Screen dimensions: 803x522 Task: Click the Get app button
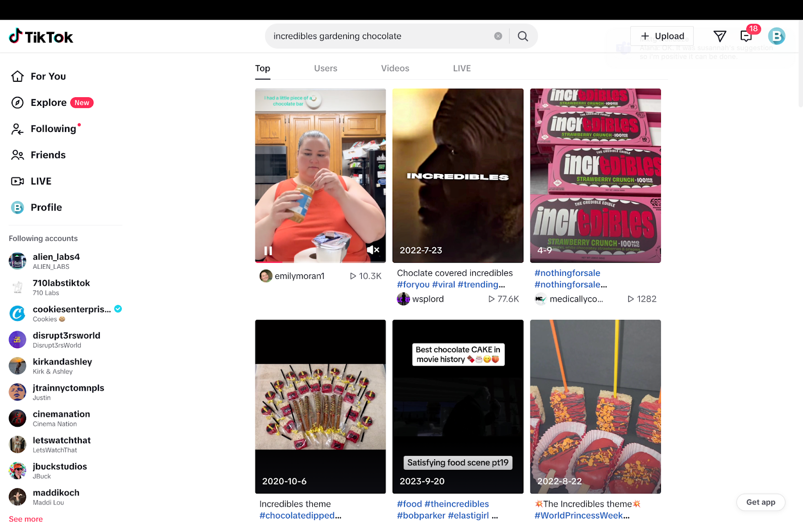click(760, 502)
